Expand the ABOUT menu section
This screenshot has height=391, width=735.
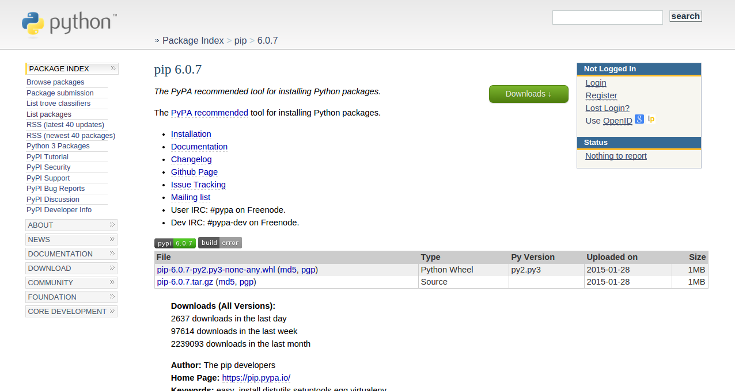(x=72, y=225)
